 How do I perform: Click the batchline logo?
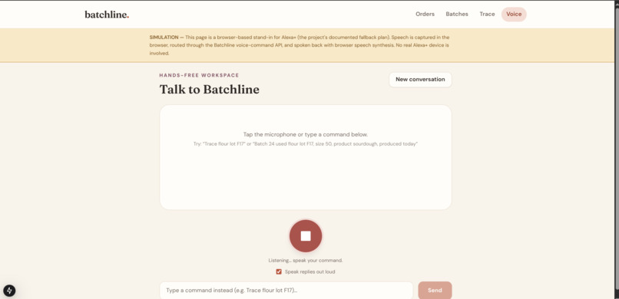click(107, 15)
